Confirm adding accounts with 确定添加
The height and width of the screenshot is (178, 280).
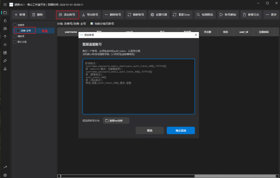181,130
